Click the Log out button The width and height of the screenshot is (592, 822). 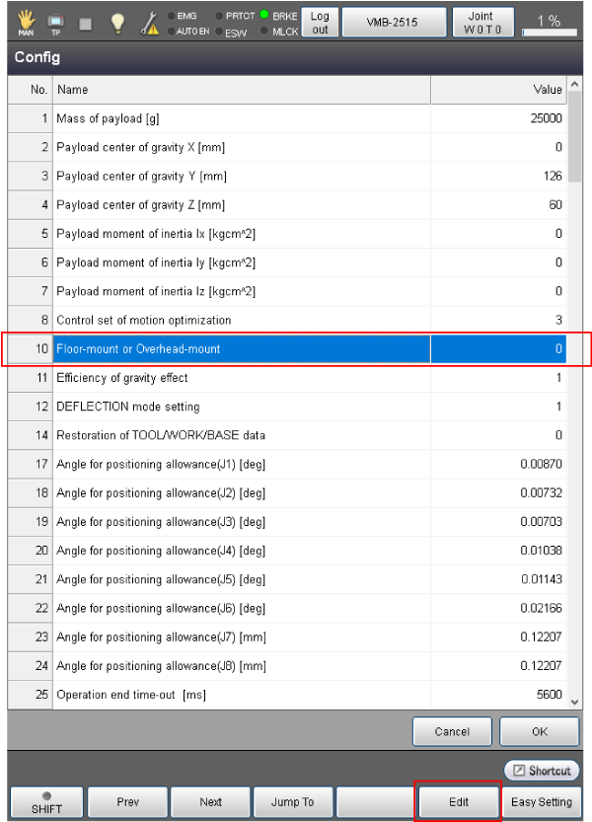point(320,23)
